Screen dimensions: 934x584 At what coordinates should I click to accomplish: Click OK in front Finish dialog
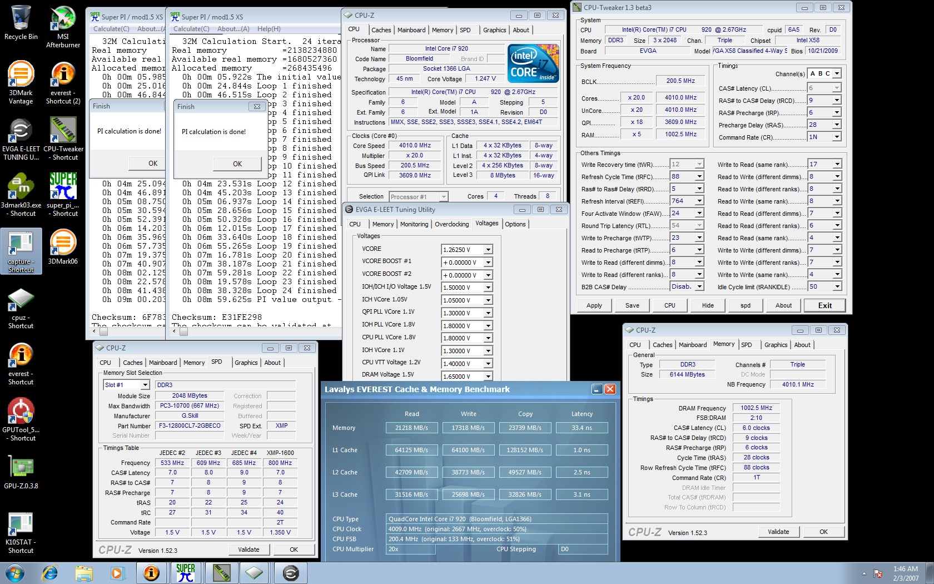(x=237, y=164)
